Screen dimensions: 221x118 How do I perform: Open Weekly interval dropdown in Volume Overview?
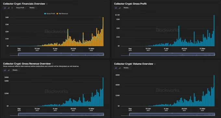[x=127, y=68]
